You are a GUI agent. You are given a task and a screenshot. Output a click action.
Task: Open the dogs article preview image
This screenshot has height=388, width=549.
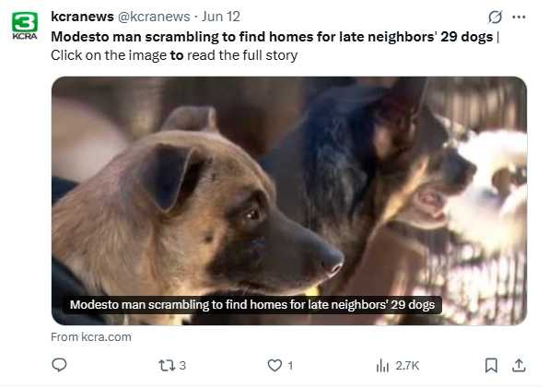click(x=289, y=201)
